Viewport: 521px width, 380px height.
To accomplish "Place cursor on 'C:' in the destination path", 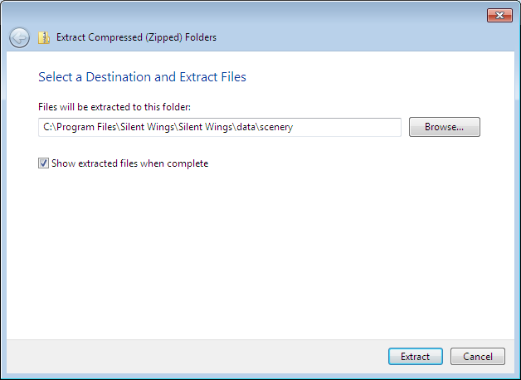I will pos(47,127).
